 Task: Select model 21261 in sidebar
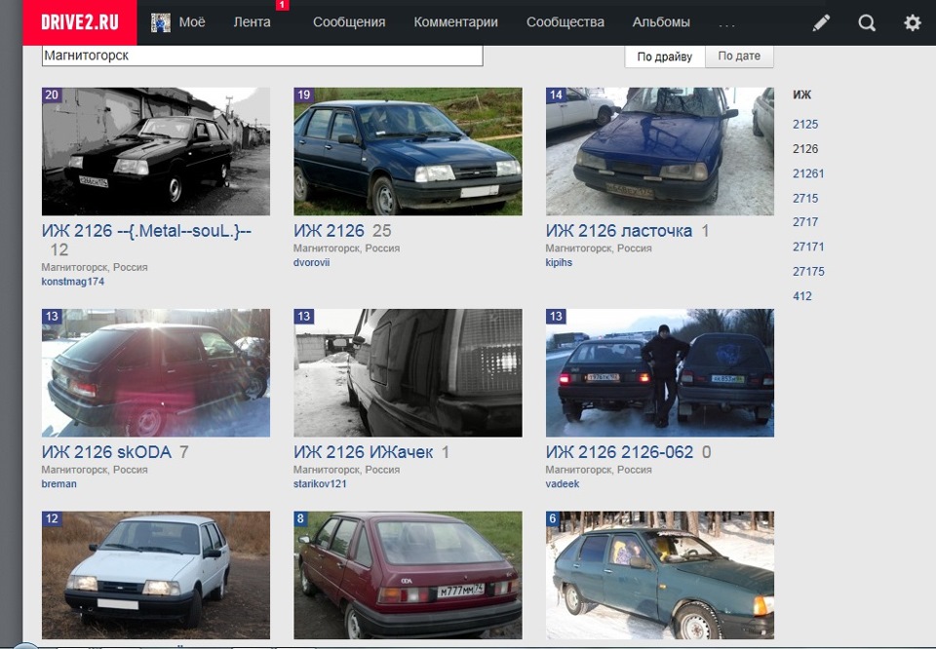click(x=808, y=173)
